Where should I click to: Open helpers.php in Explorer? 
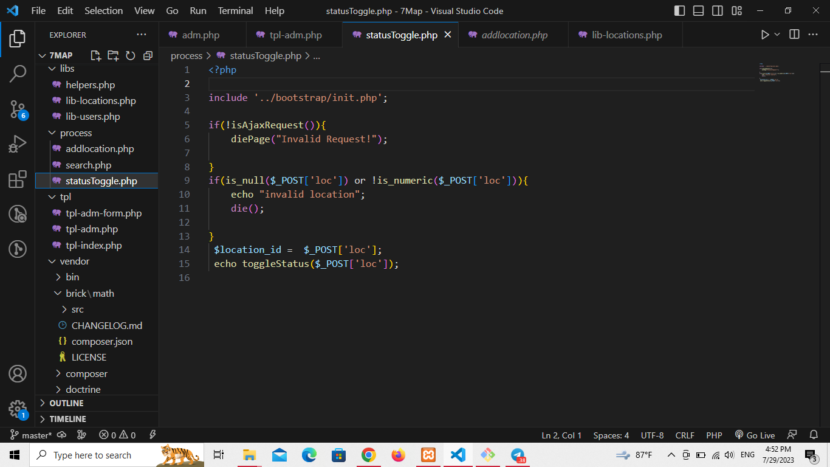[x=97, y=85]
